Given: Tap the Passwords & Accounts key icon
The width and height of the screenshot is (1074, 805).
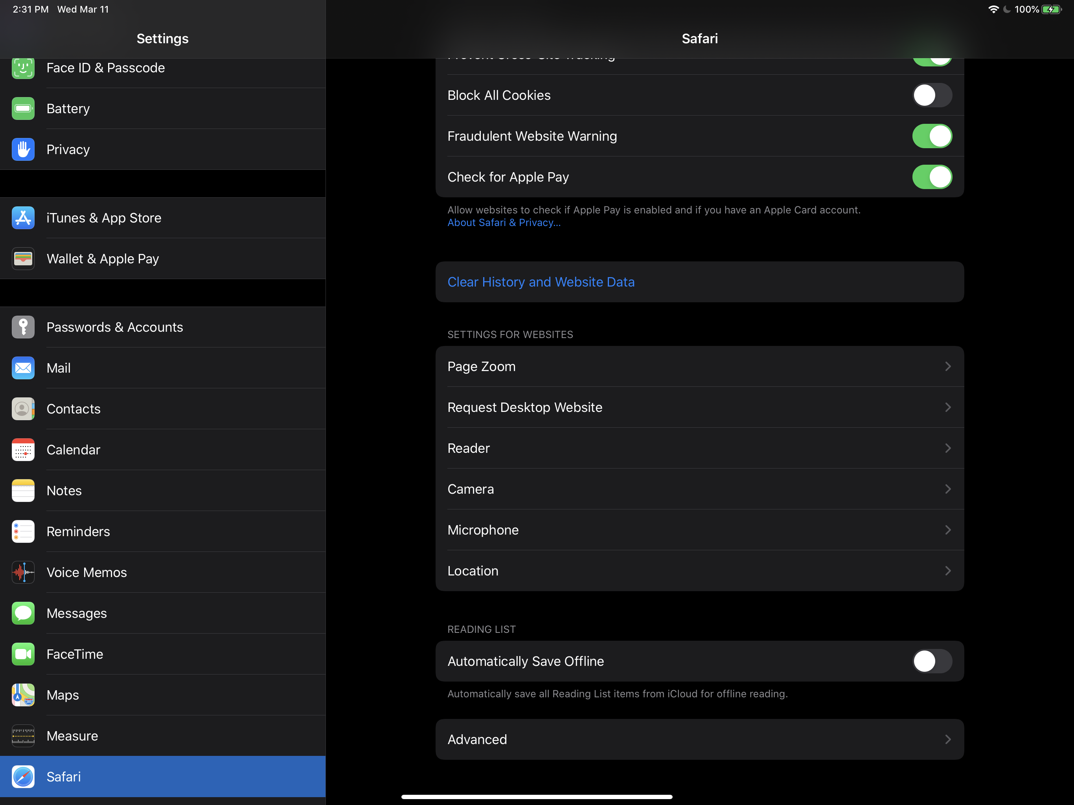Looking at the screenshot, I should (x=23, y=327).
